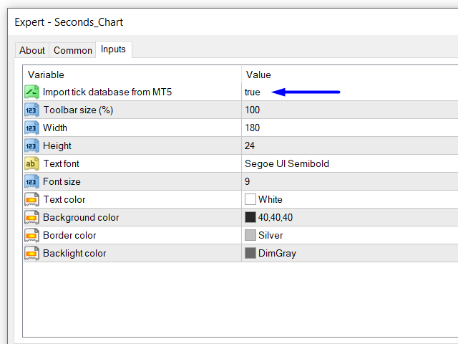Toggle the 'true' value for MT5 import
The width and height of the screenshot is (458, 344).
tap(253, 92)
